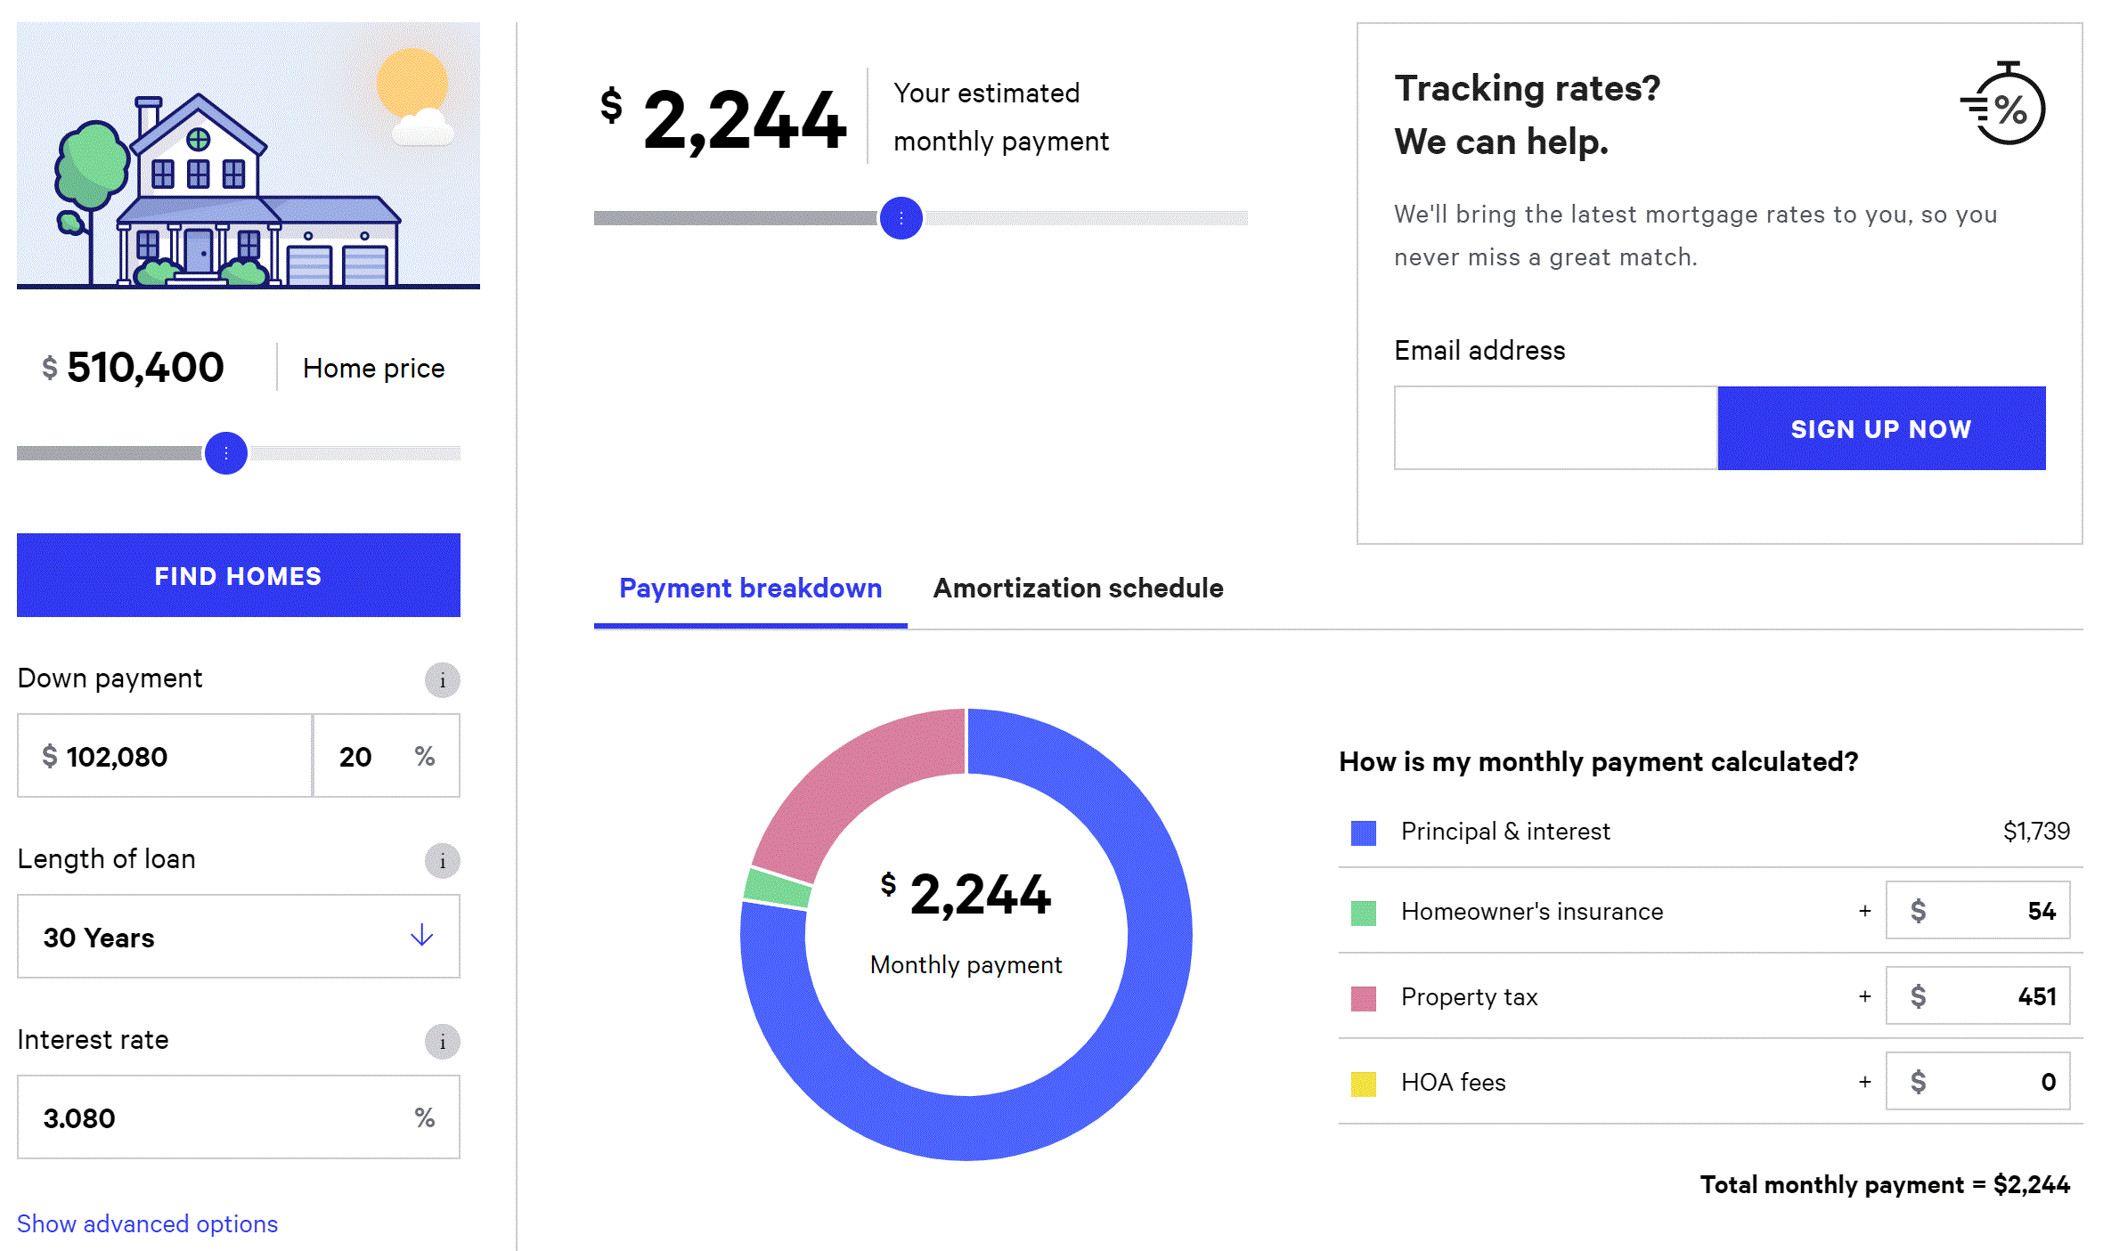Image resolution: width=2103 pixels, height=1251 pixels.
Task: Click the Length of loan info icon
Action: tap(443, 861)
